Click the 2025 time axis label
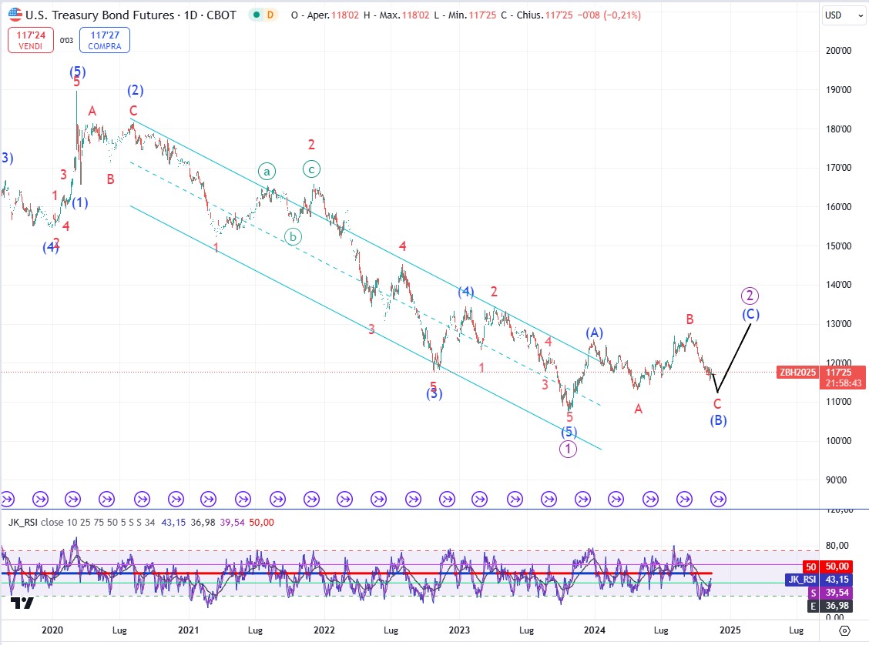 (730, 630)
